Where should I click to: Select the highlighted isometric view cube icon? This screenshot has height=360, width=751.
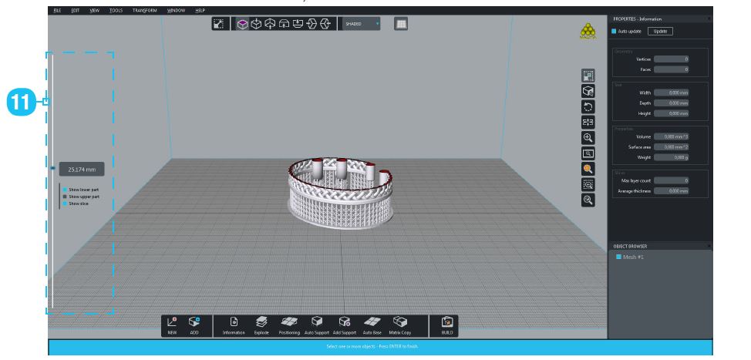point(241,25)
